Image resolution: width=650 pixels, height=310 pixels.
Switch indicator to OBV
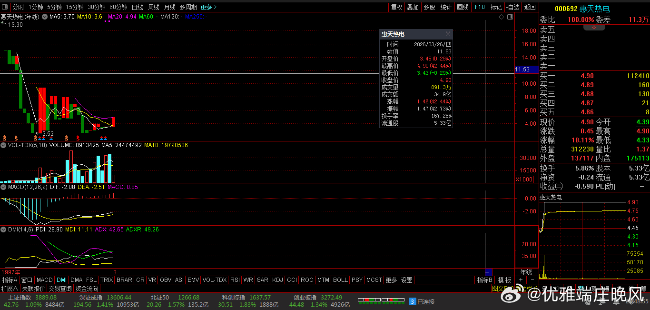(x=166, y=280)
